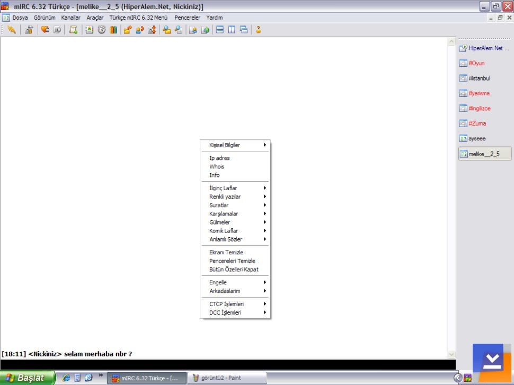
Task: Open the Received Files folder icon
Action: 166,30
